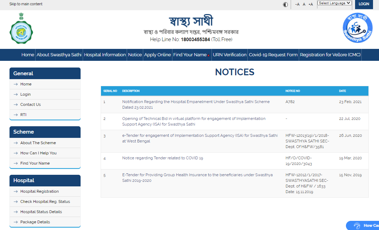The image size is (379, 230).
Task: Click the arrow icon beside Hospital Status Details
Action: click(x=16, y=212)
